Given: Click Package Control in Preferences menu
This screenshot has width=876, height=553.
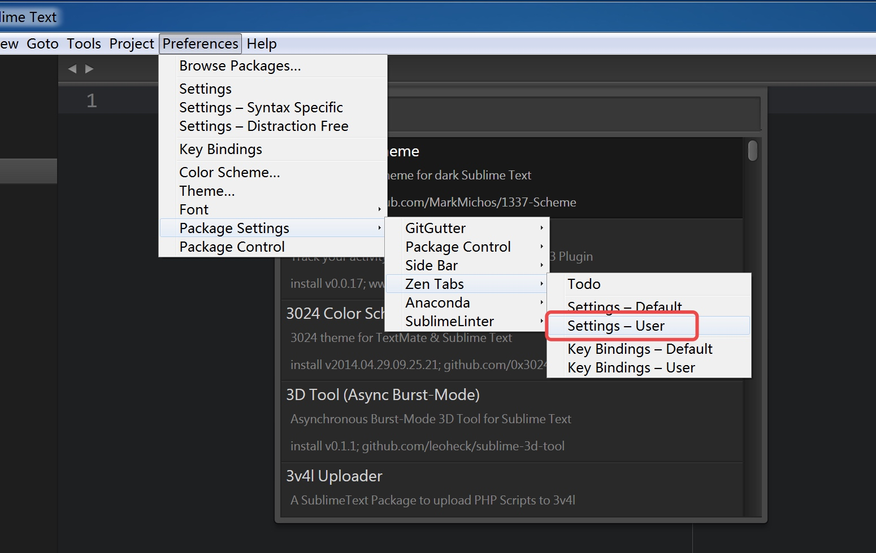Looking at the screenshot, I should [273, 247].
